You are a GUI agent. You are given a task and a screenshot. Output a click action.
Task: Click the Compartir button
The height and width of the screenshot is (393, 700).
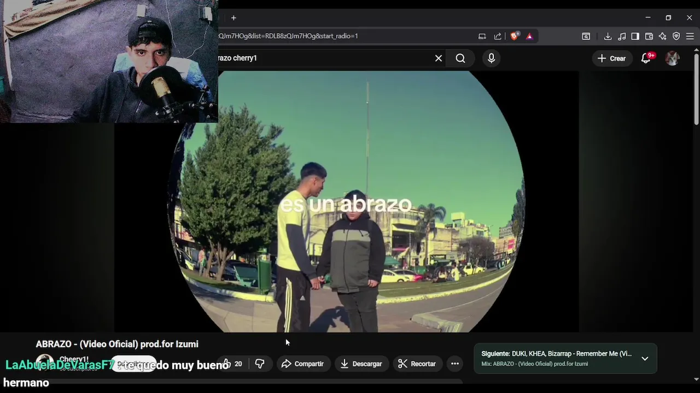pos(303,364)
